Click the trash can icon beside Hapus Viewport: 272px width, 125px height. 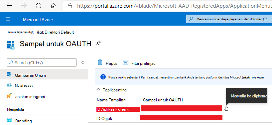[x=100, y=62]
